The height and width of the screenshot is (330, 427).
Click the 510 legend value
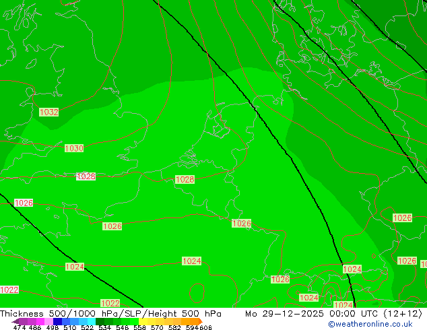pos(70,327)
